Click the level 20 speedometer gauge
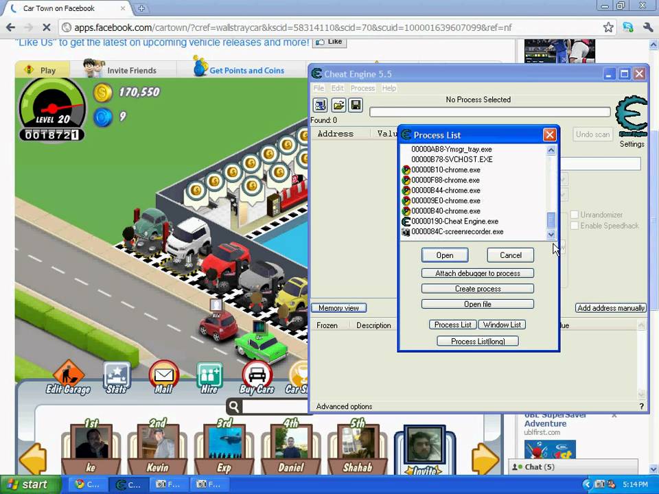The image size is (659, 494). [x=52, y=109]
